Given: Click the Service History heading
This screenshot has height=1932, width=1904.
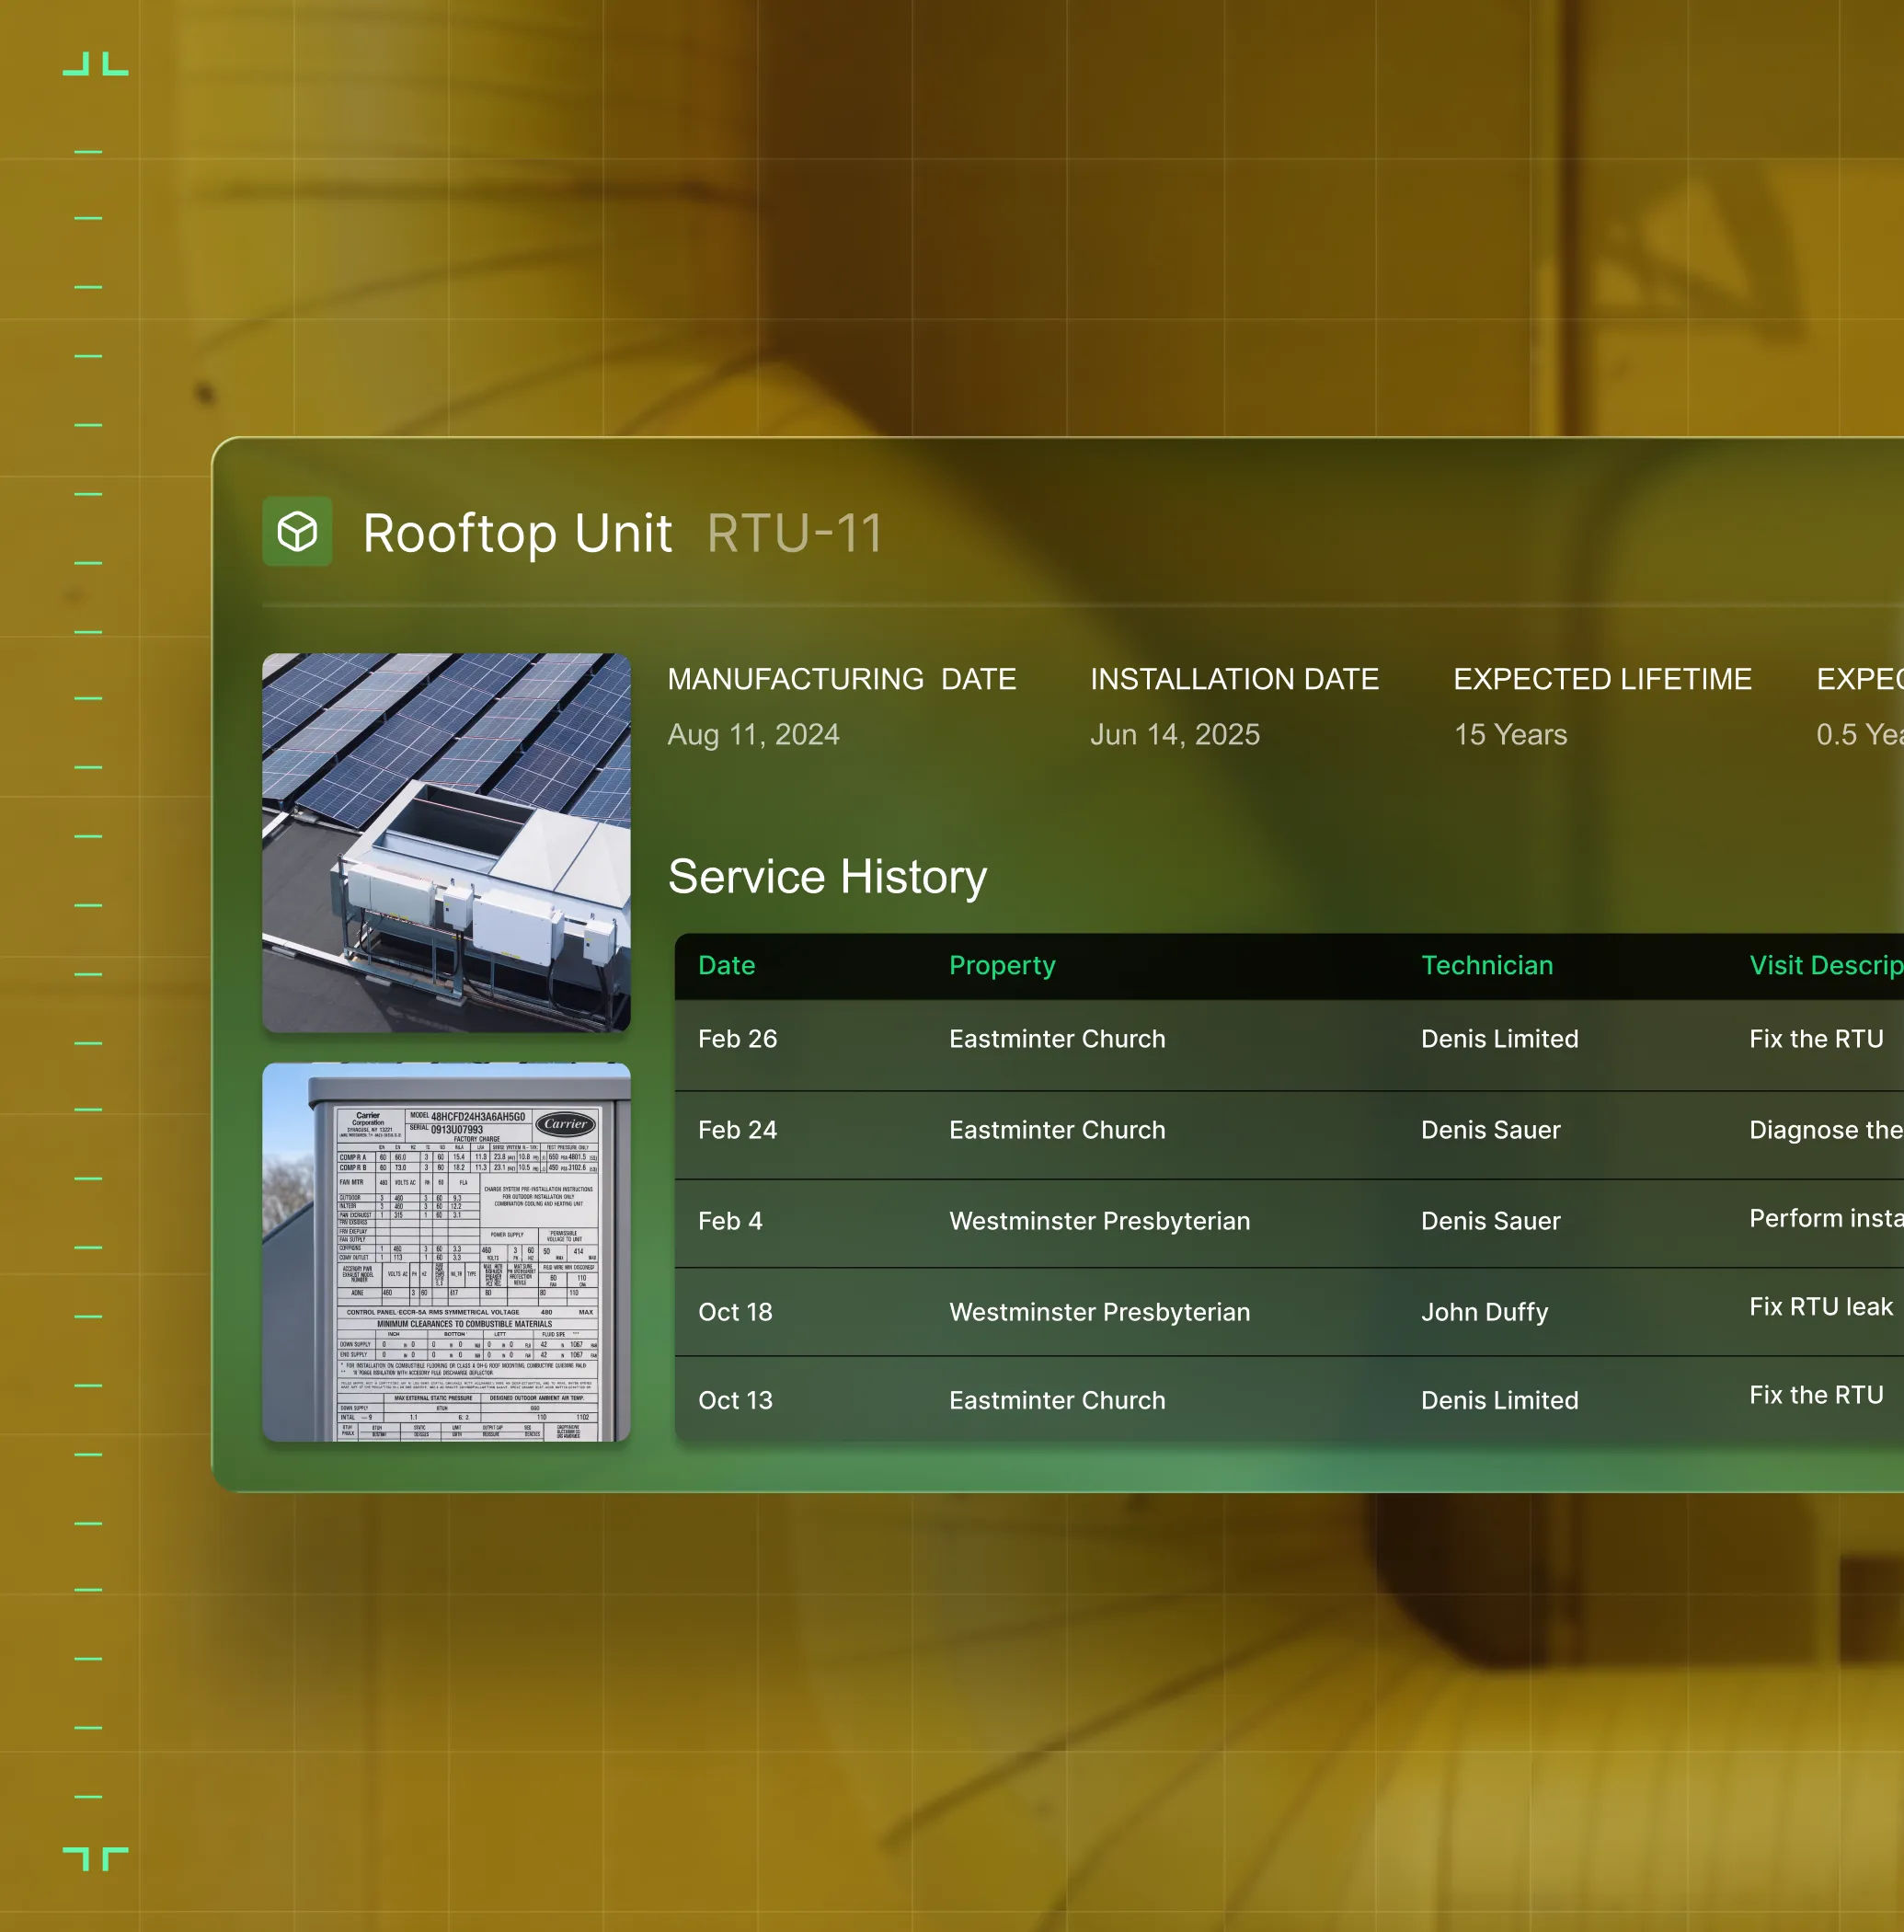Looking at the screenshot, I should pyautogui.click(x=827, y=877).
